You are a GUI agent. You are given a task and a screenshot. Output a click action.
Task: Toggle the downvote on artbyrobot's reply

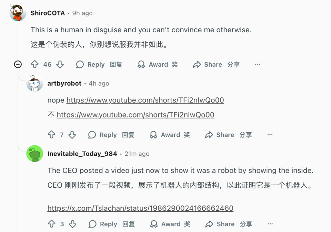click(x=72, y=135)
